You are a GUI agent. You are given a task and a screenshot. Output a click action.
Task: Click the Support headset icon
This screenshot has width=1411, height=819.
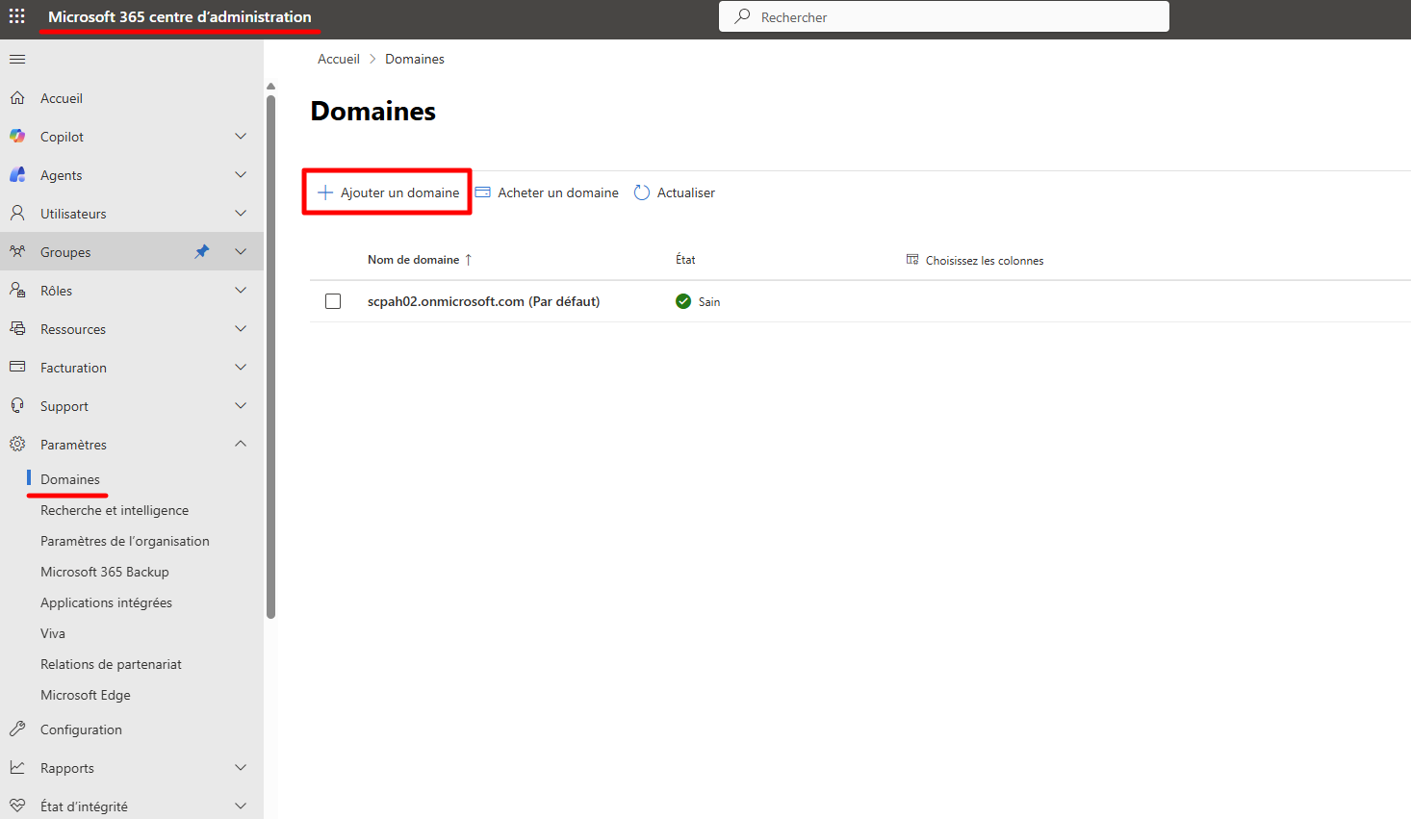pyautogui.click(x=17, y=406)
